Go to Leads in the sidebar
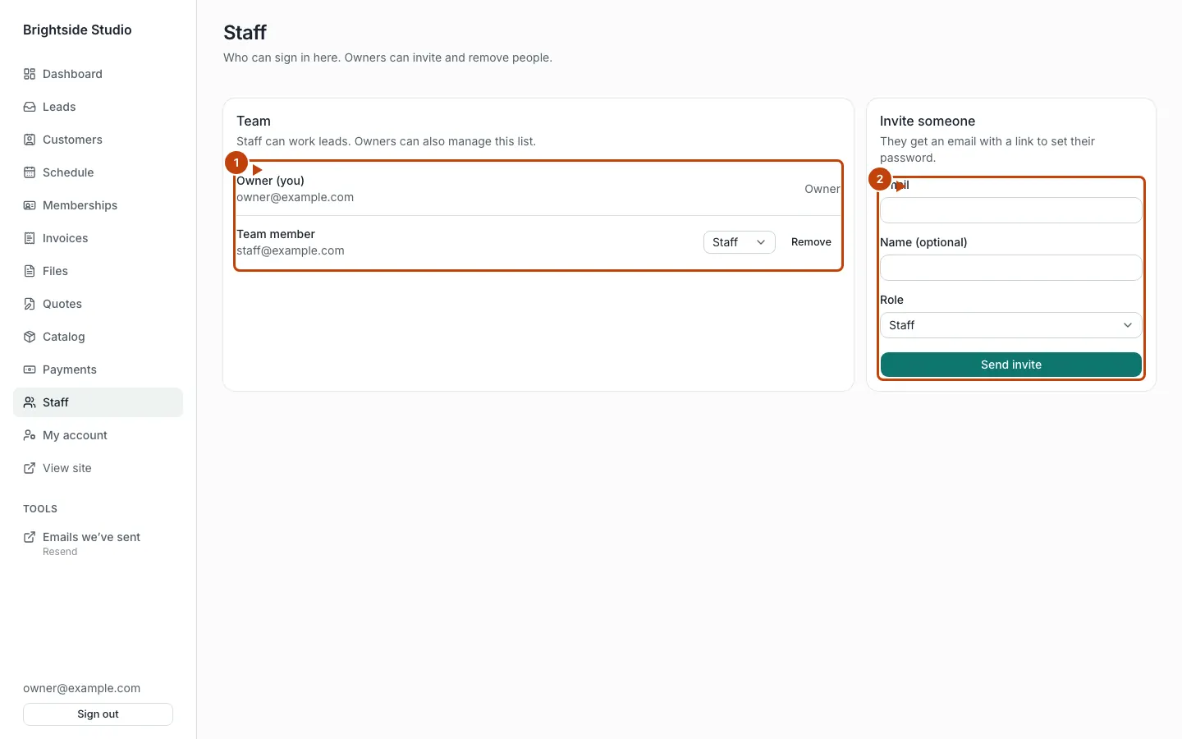 (98, 107)
